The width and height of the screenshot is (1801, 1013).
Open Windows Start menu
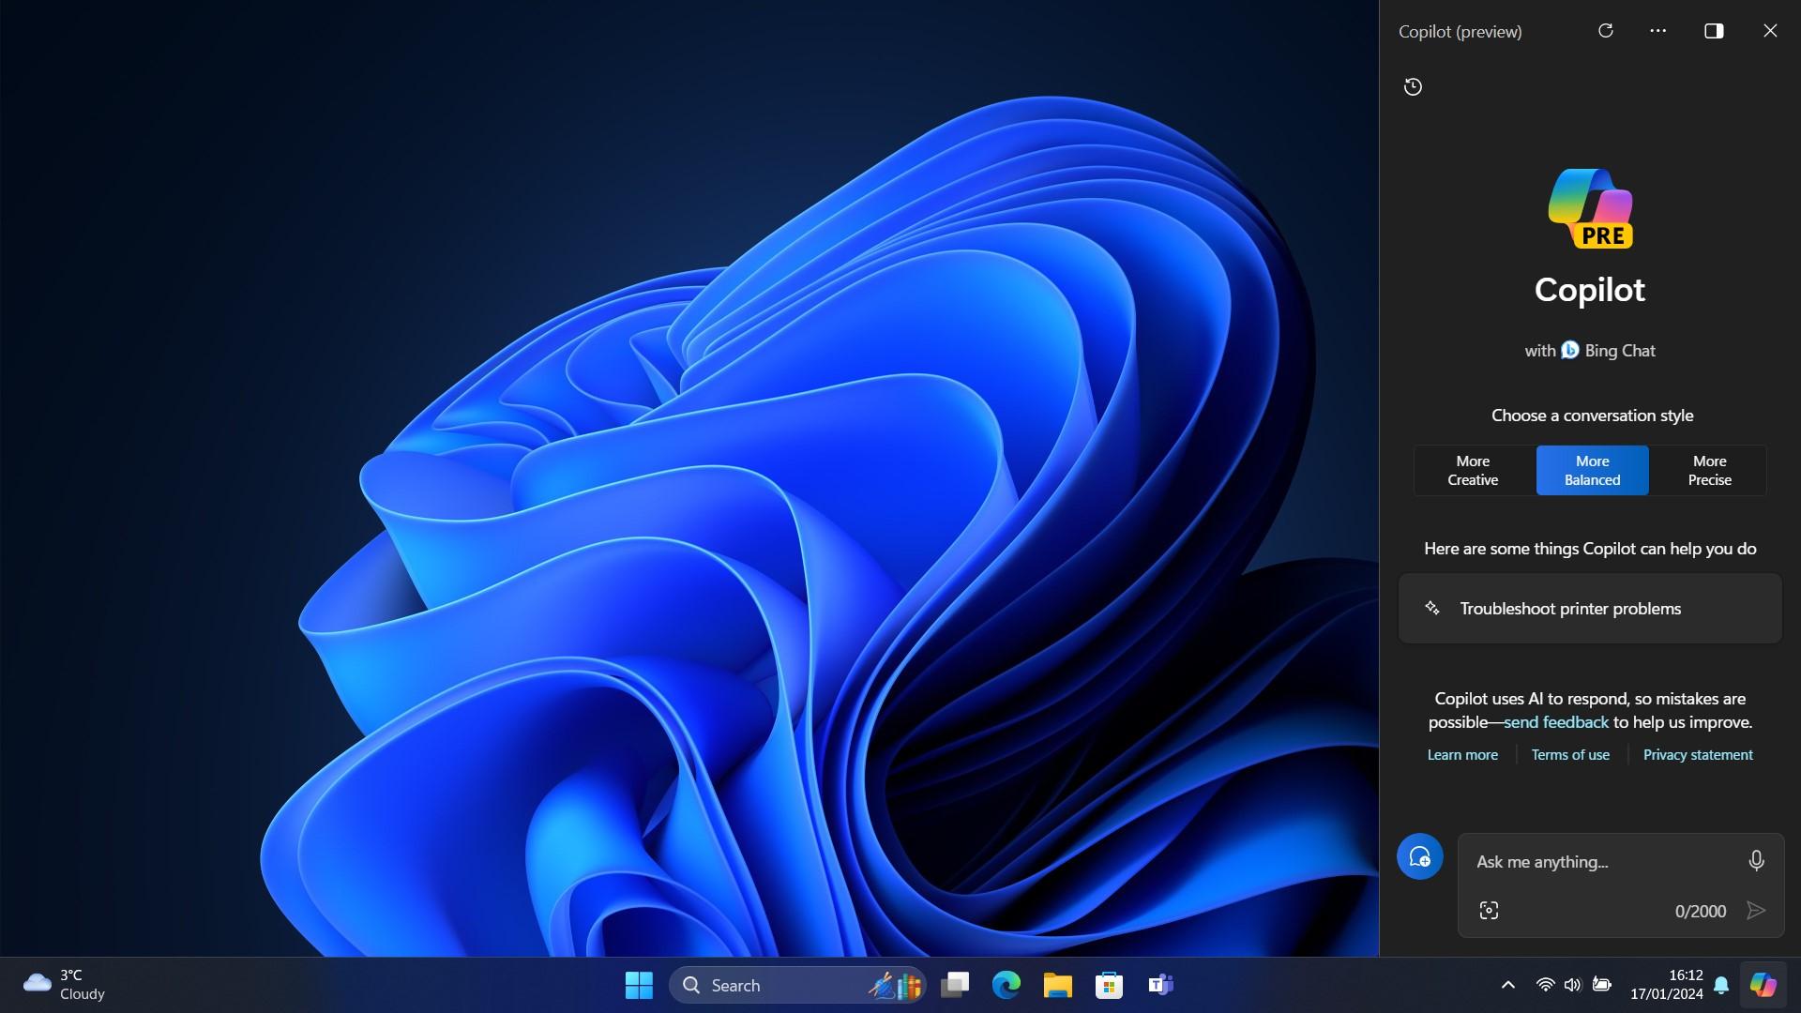638,983
